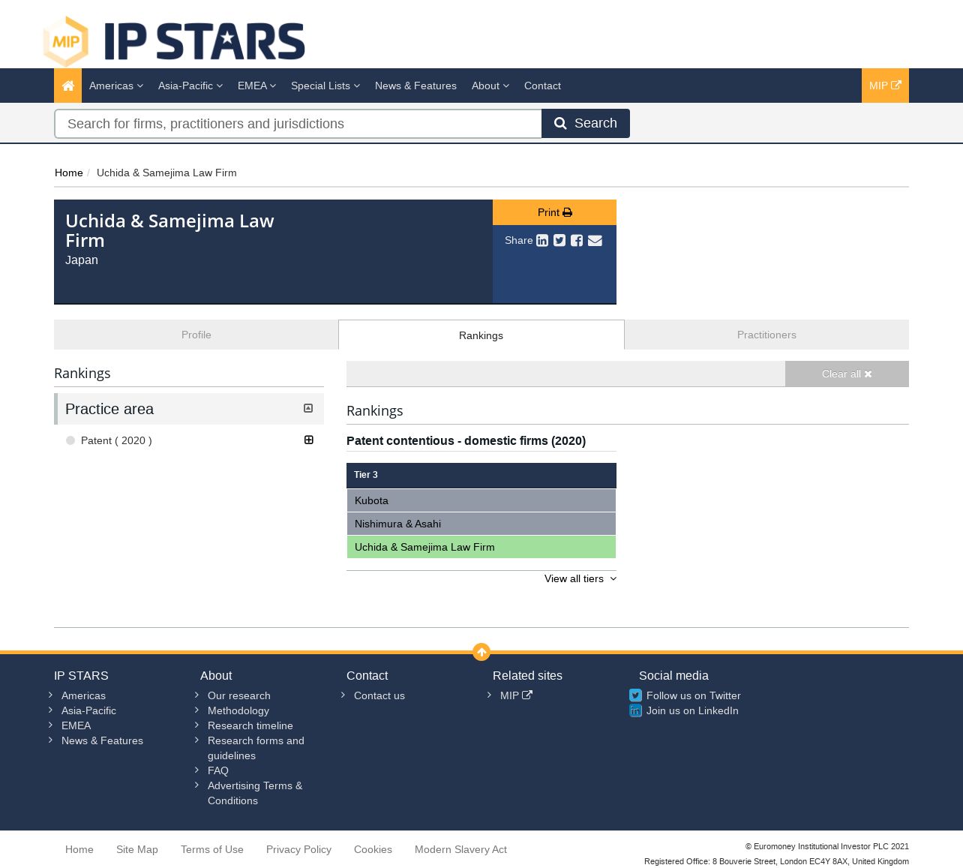Image resolution: width=963 pixels, height=868 pixels.
Task: Switch to the Practitioners tab
Action: coord(766,335)
